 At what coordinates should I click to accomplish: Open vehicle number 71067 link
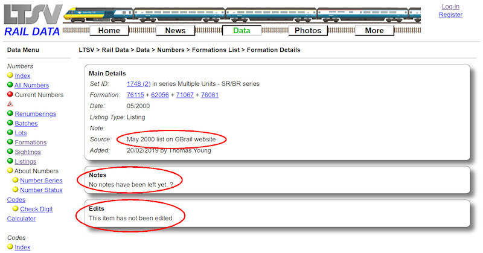[x=185, y=95]
